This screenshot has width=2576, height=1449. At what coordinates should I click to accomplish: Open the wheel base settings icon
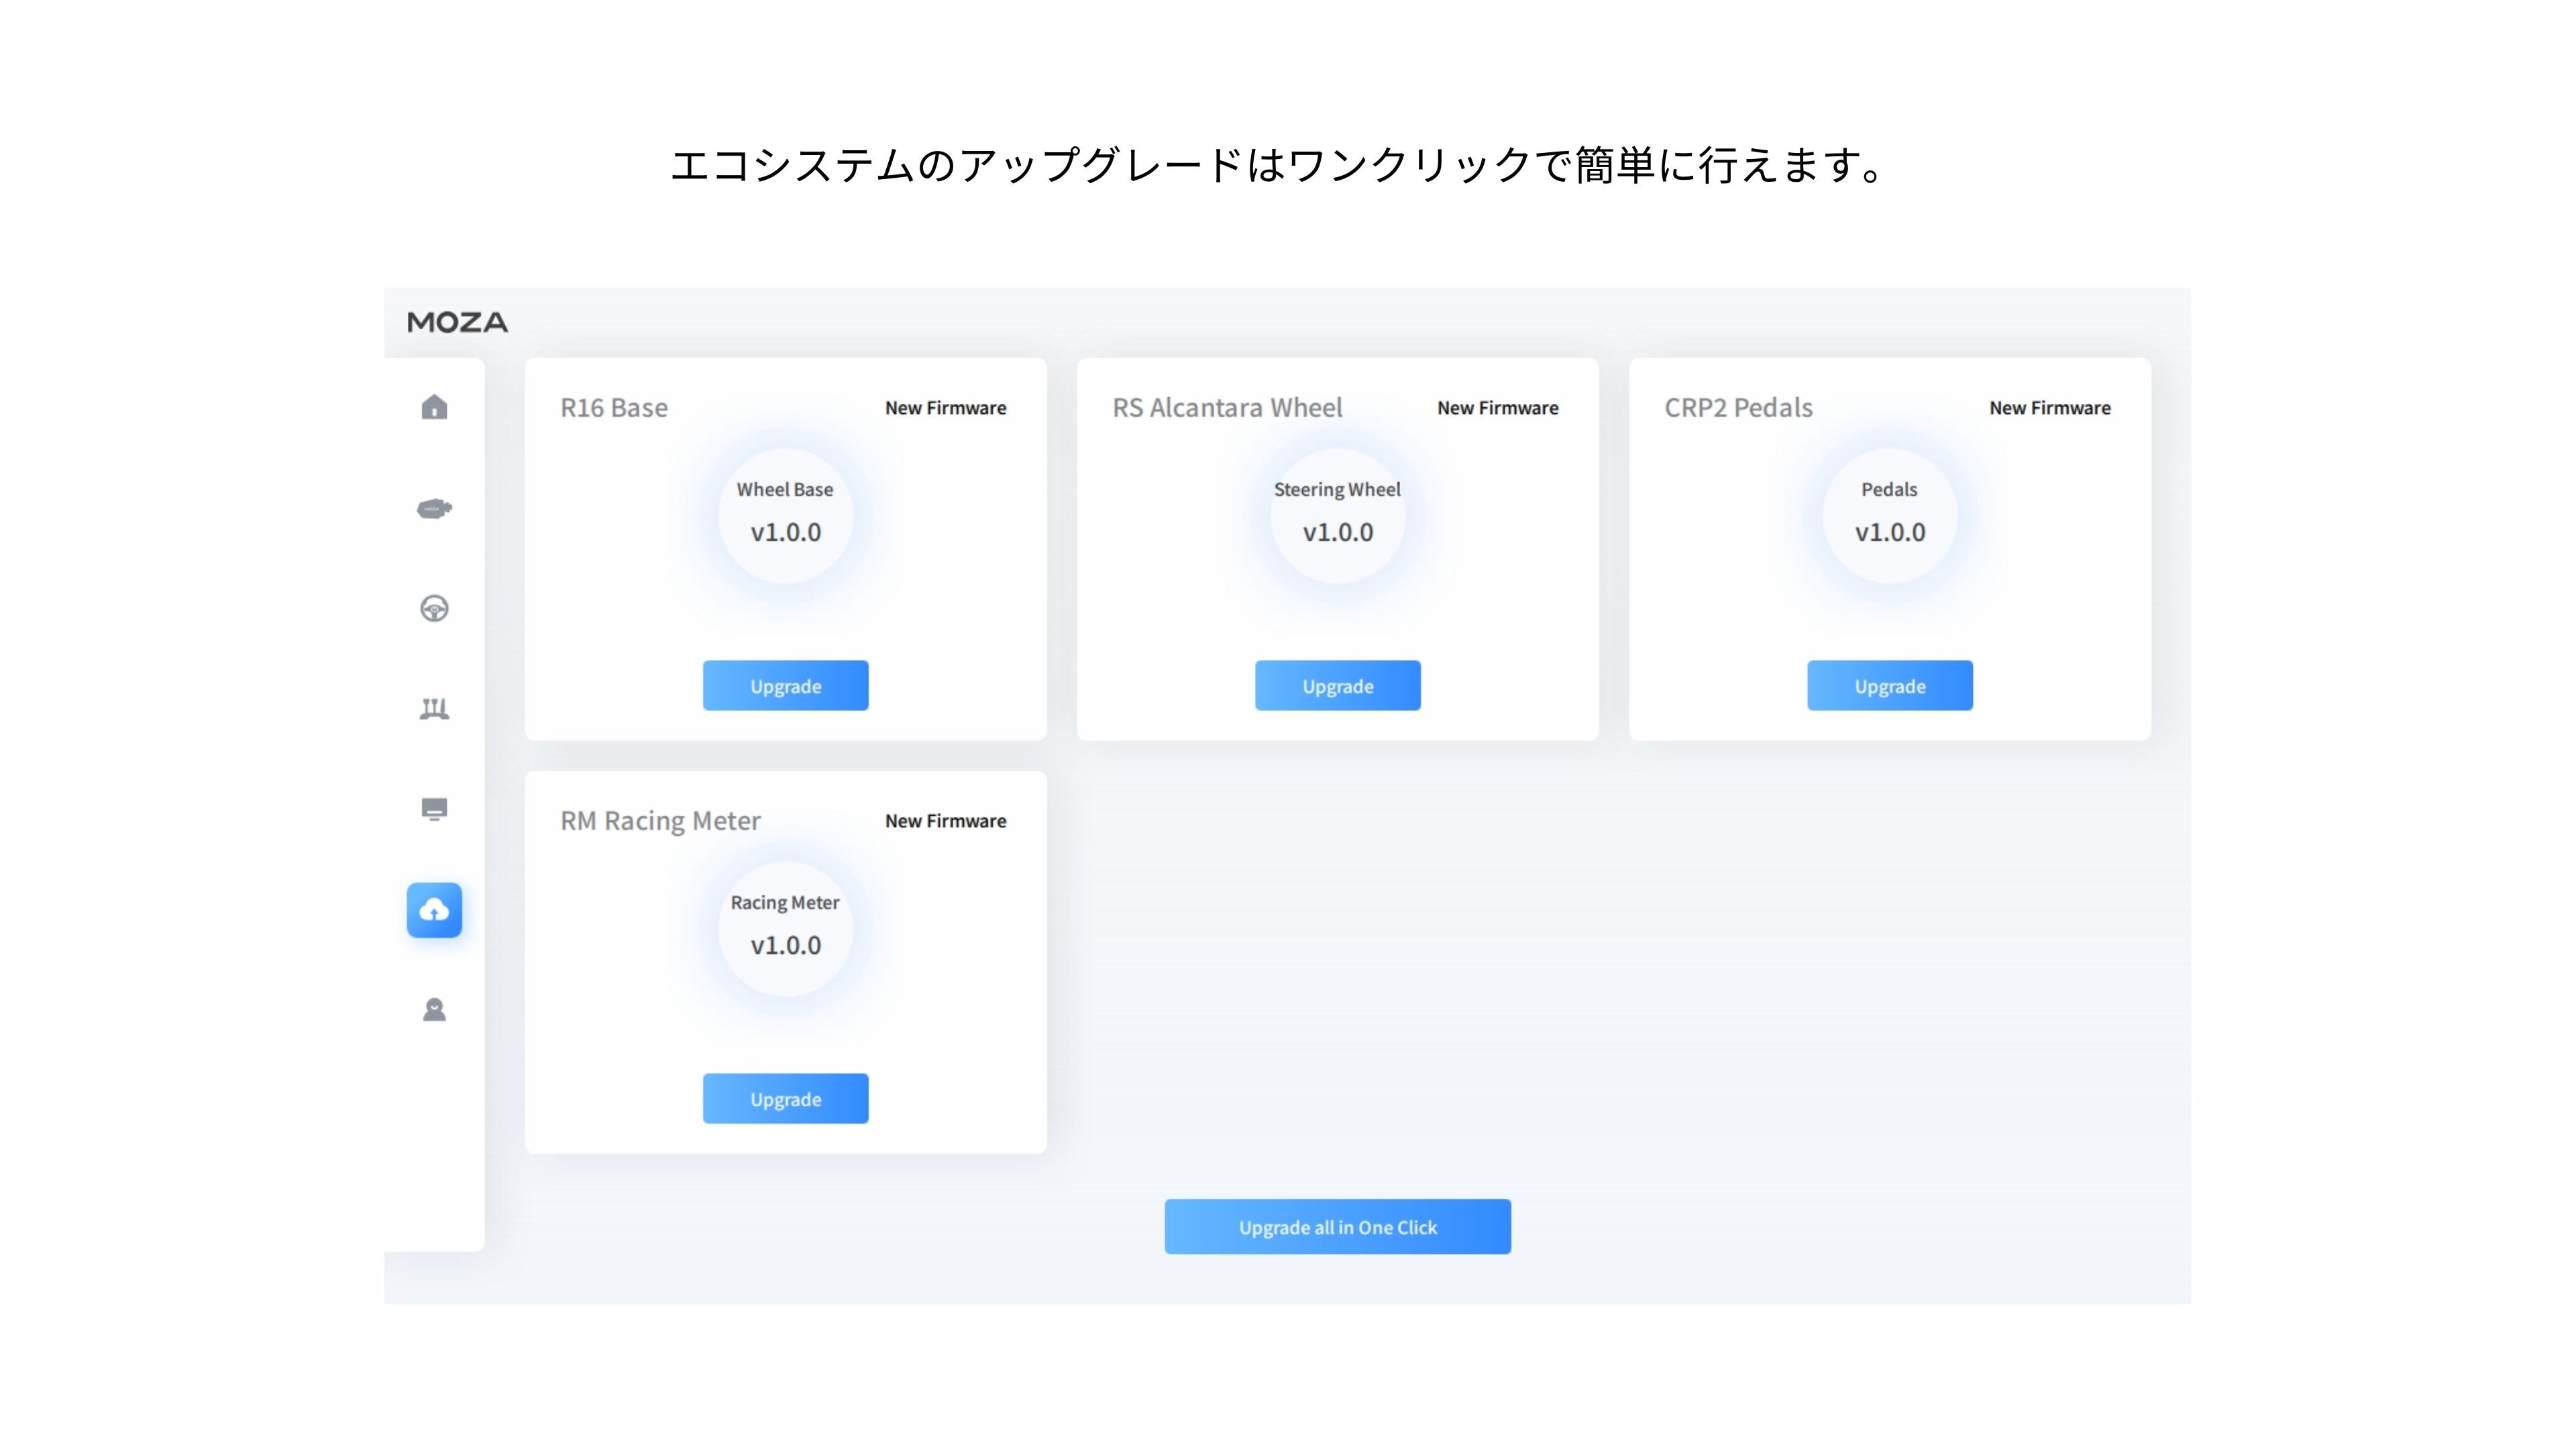pos(434,508)
